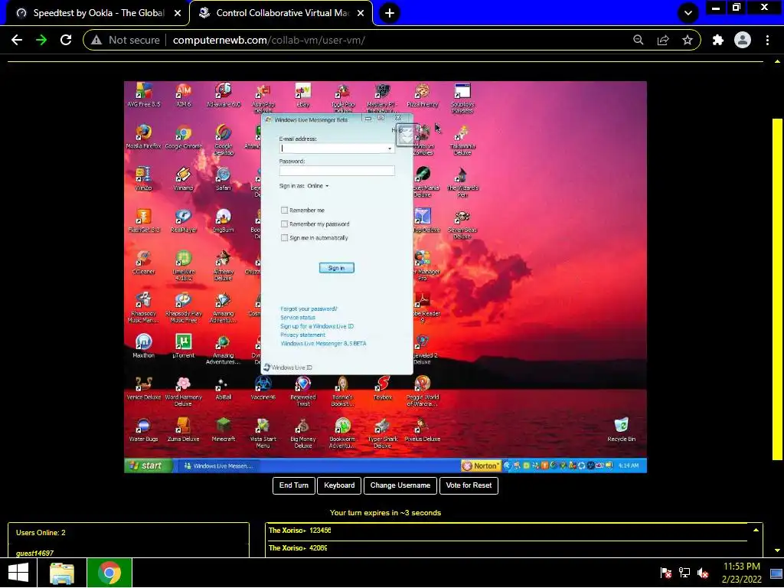Launch Mozilla Firefox from the VM desktop
784x588 pixels.
coord(143,137)
